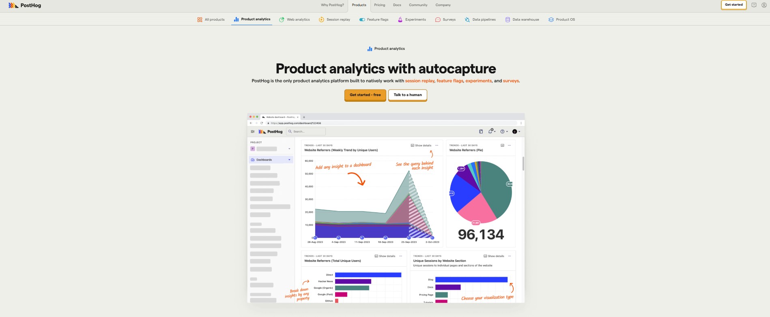Click the pink slice of the pie chart
The height and width of the screenshot is (317, 770).
[x=477, y=209]
